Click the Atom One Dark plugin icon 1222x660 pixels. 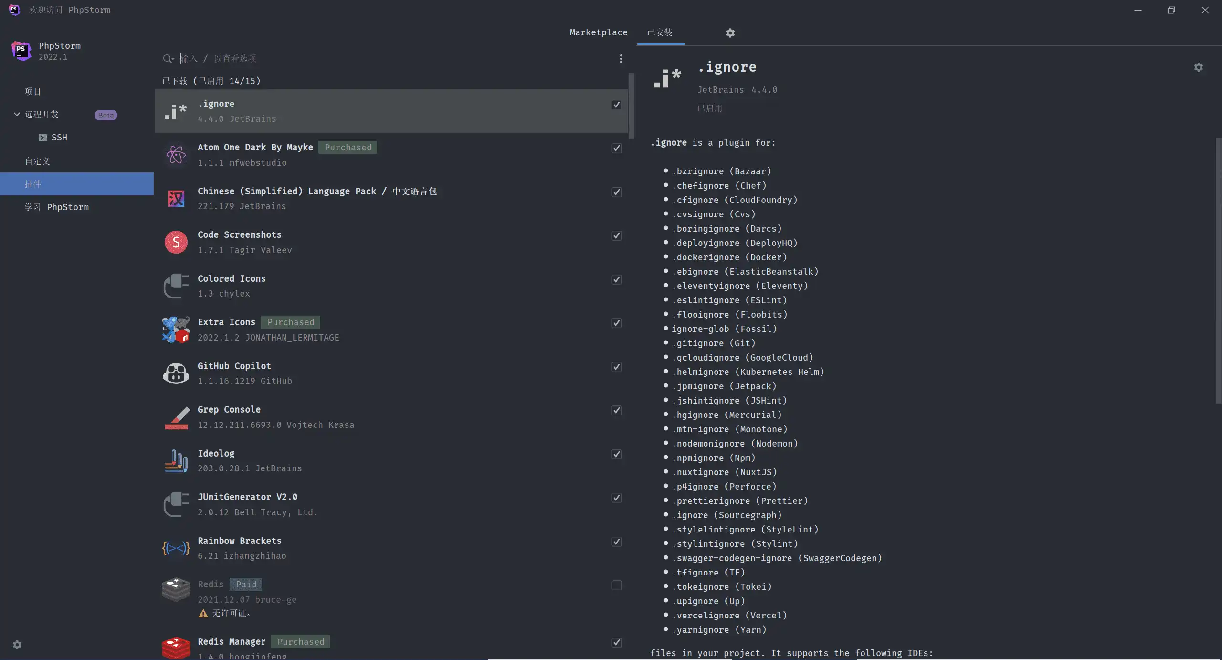[x=176, y=155]
